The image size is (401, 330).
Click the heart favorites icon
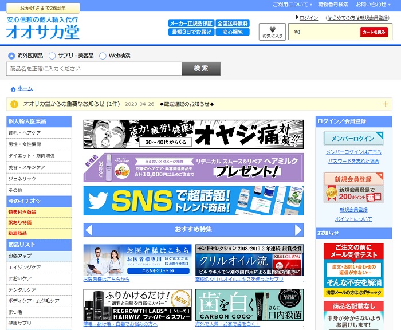tap(272, 29)
